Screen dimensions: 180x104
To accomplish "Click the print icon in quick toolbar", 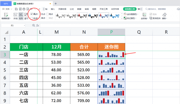I will pyautogui.click(x=24, y=9).
